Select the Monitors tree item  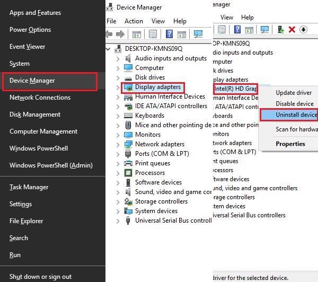(148, 135)
